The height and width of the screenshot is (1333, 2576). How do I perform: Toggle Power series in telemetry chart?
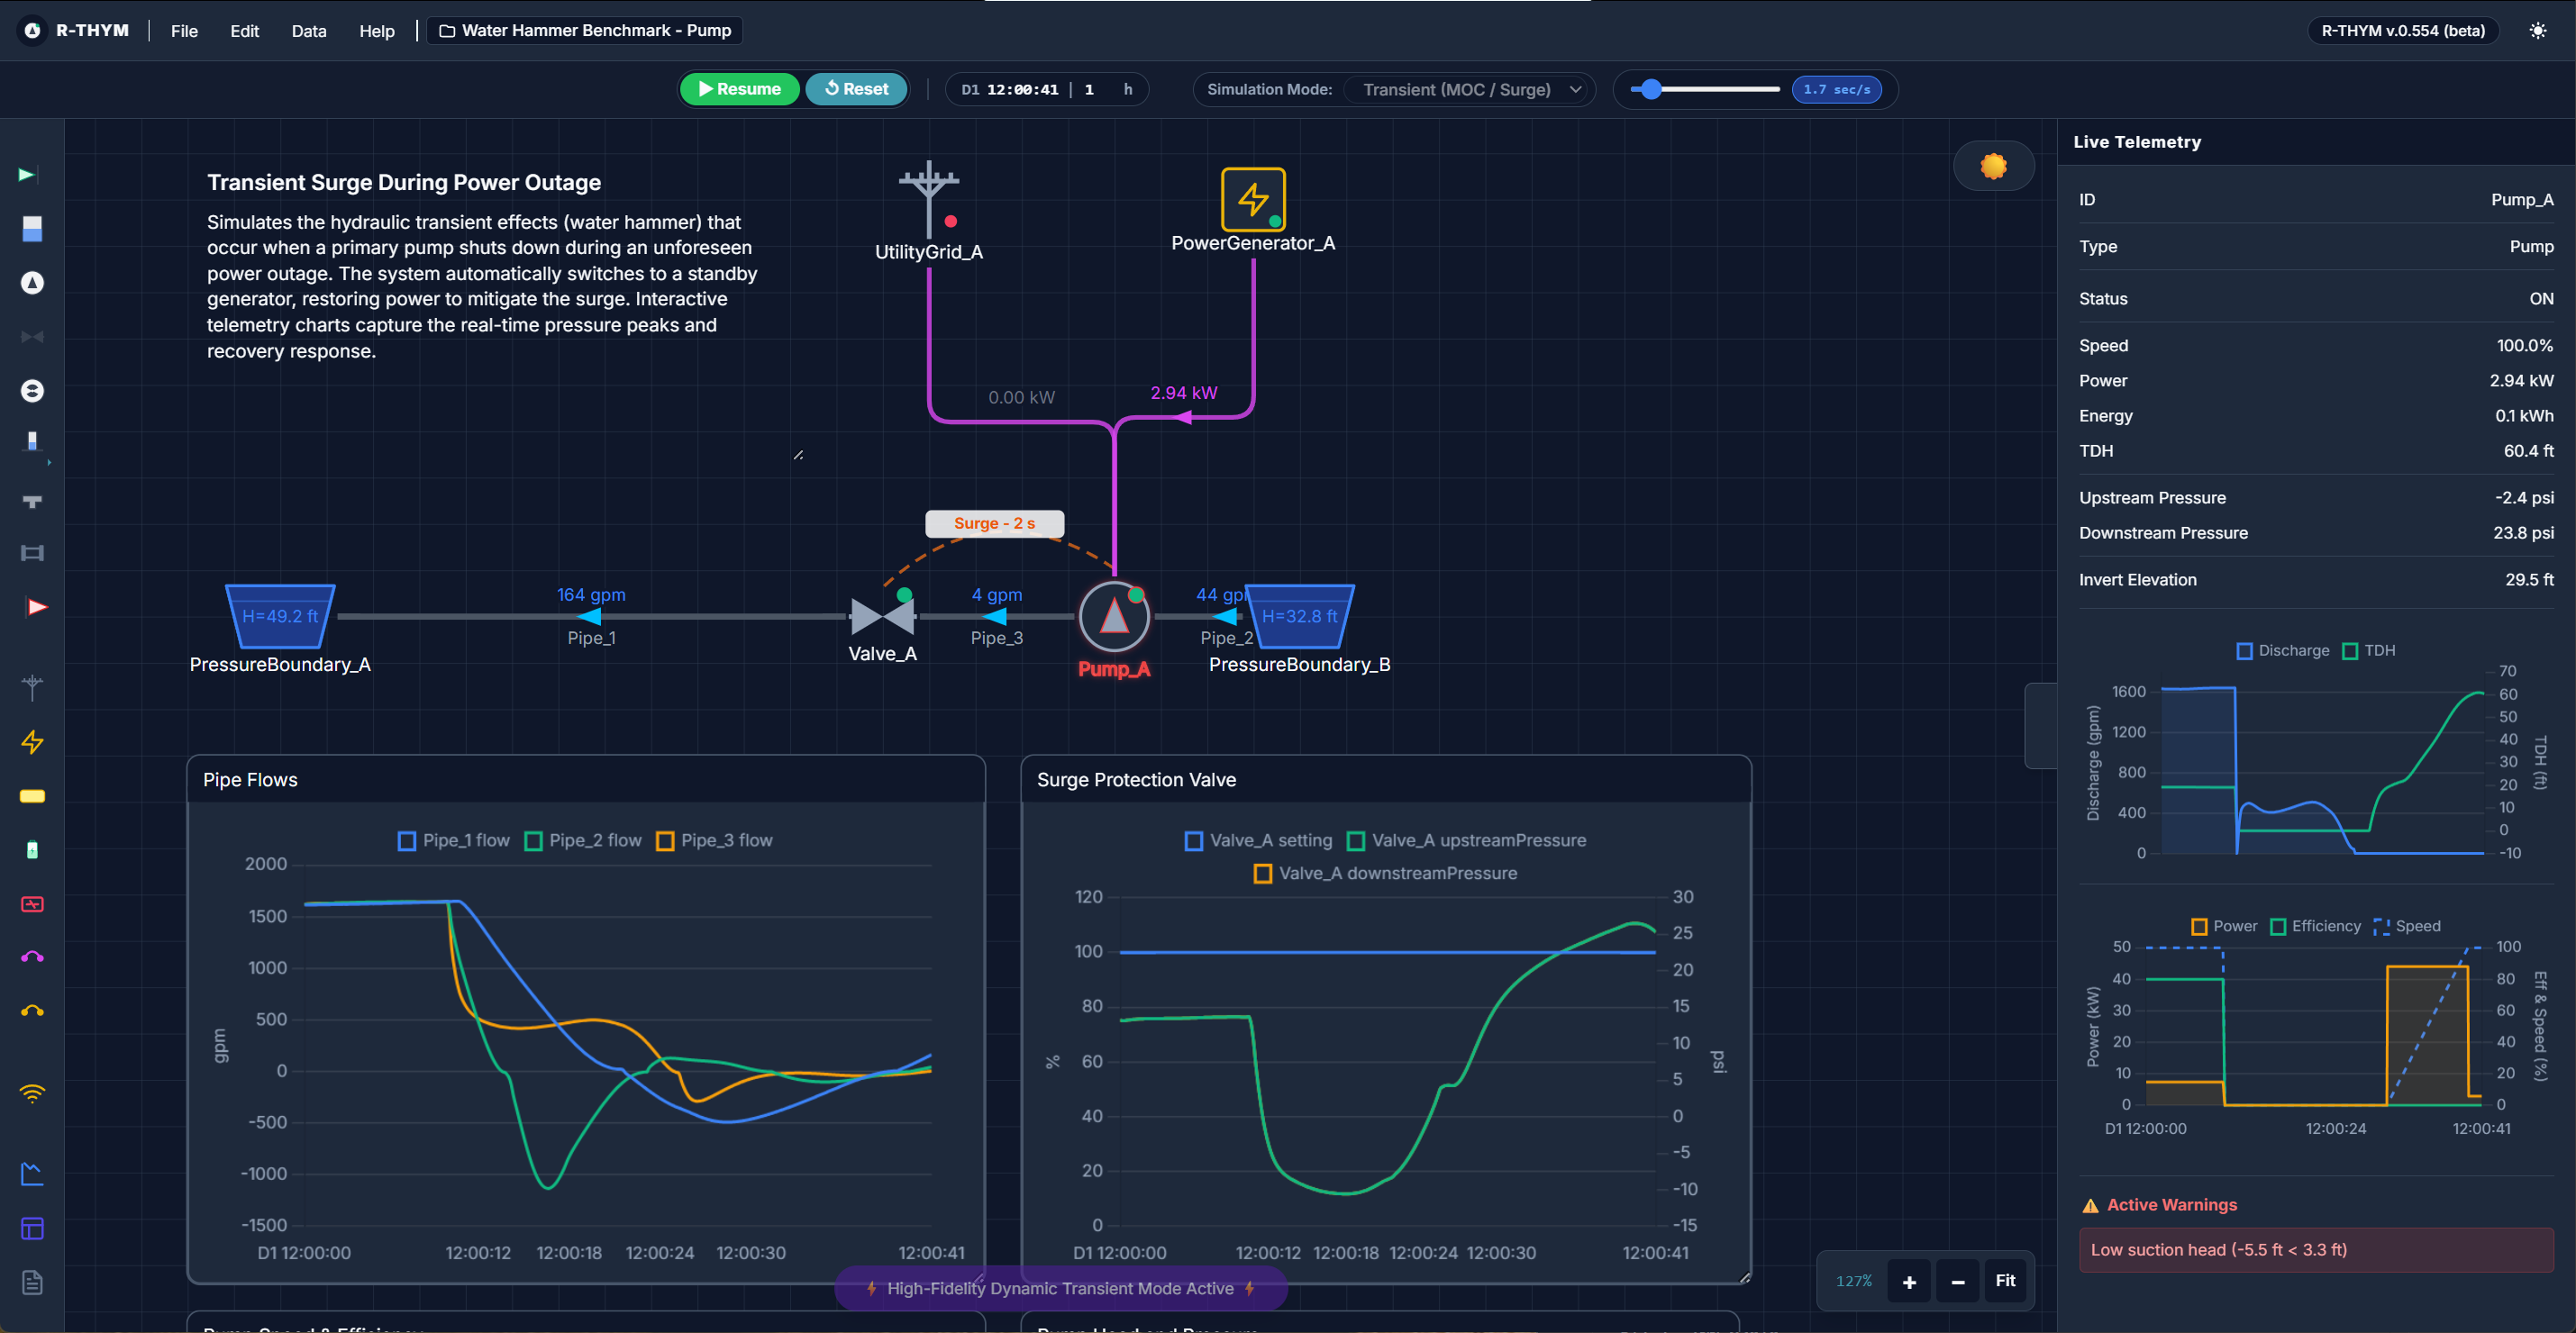tap(2224, 926)
